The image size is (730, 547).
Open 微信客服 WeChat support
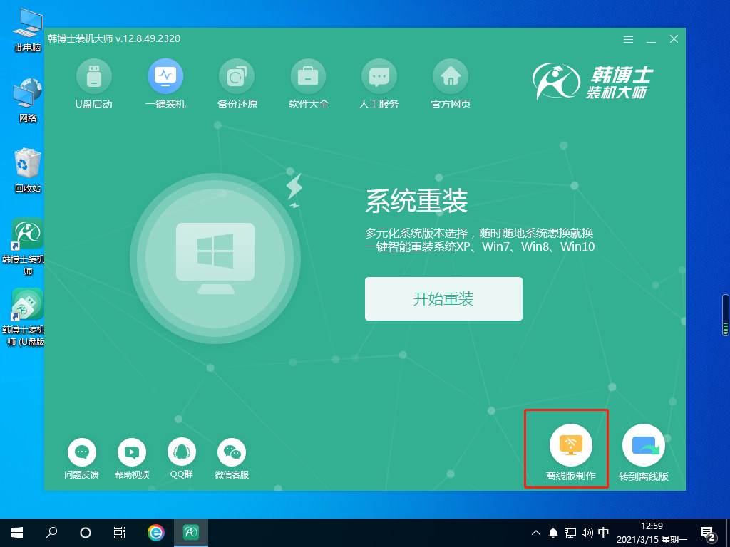click(232, 452)
